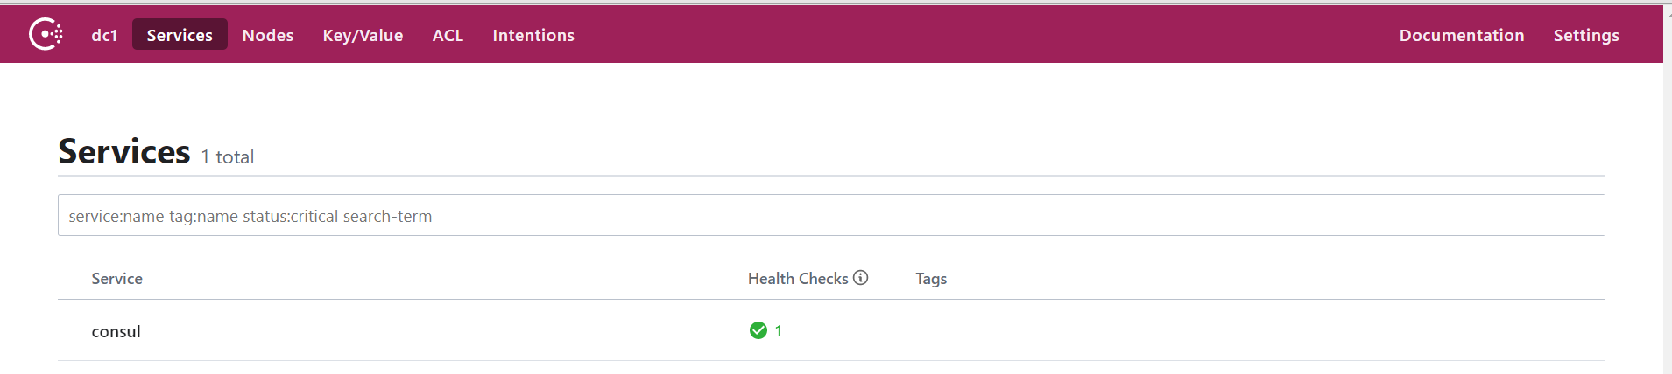Click the Health Checks column header
The height and width of the screenshot is (374, 1672).
(798, 278)
